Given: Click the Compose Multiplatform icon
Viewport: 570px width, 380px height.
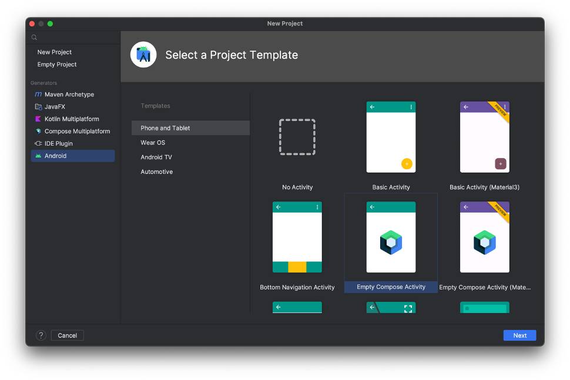Looking at the screenshot, I should tap(38, 132).
